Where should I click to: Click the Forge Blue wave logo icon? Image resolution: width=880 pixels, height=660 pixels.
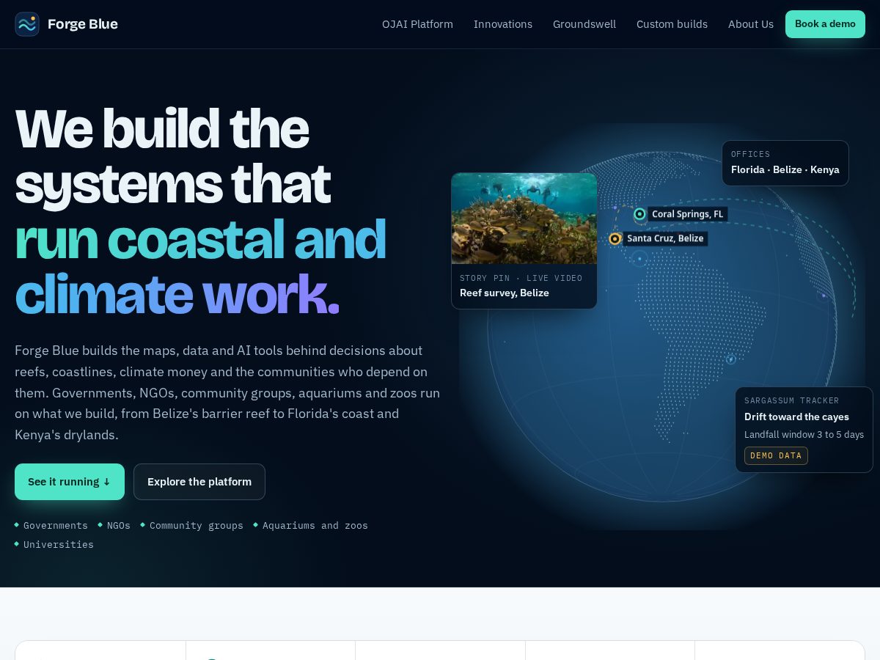tap(27, 24)
